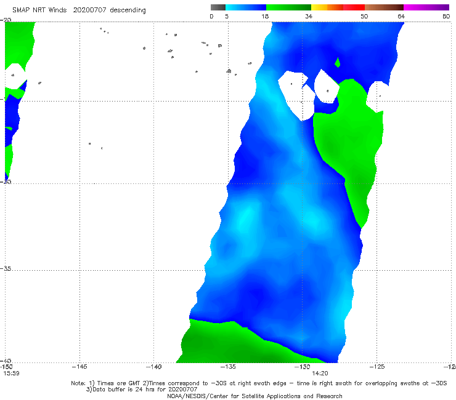Pick the green segment of the color bar
This screenshot has height=400, width=456.
click(288, 7)
